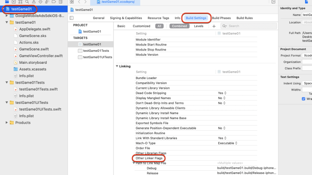This screenshot has height=175, width=312.
Task: Open the Build Rules tab
Action: pos(245,18)
